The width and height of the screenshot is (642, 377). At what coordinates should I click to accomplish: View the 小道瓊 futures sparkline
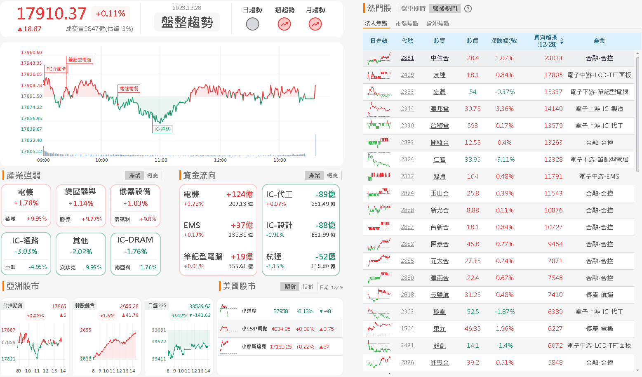pos(229,311)
